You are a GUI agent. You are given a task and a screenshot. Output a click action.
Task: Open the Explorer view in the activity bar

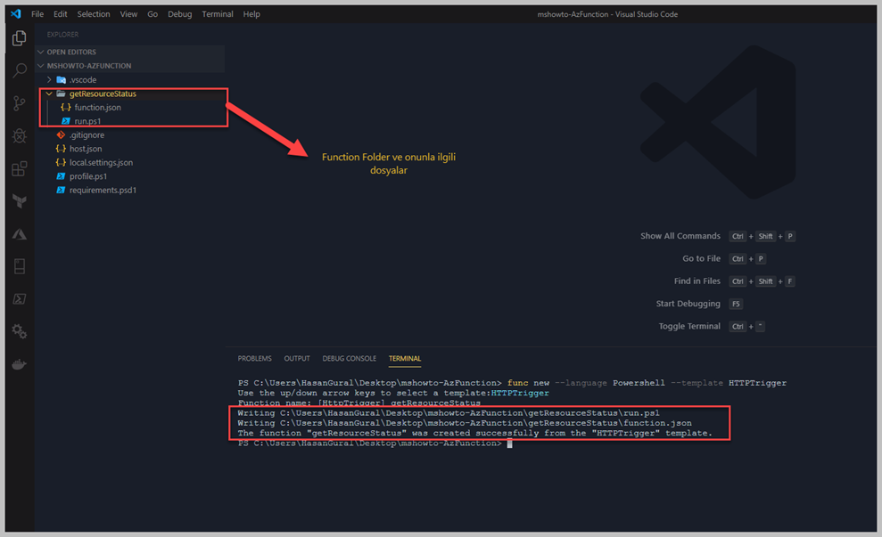click(x=19, y=38)
